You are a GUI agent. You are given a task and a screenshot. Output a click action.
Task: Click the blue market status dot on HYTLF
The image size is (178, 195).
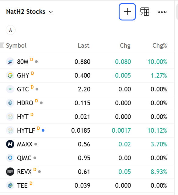tap(43, 130)
